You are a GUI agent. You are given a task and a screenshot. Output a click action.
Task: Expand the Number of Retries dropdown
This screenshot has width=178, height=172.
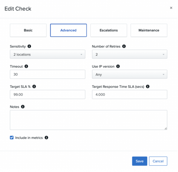tap(129, 54)
